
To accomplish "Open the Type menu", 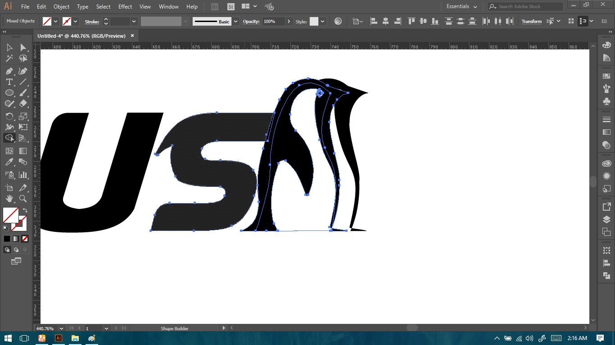I will click(82, 7).
